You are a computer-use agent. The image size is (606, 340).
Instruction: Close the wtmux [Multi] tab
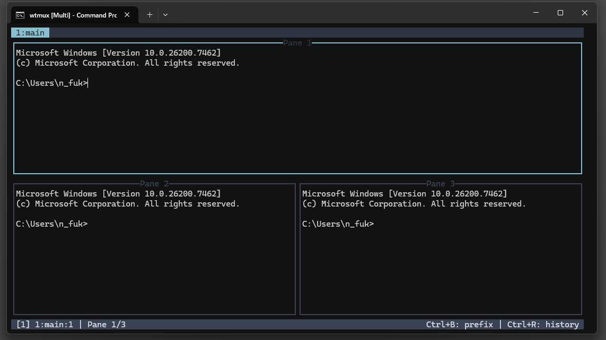click(127, 15)
